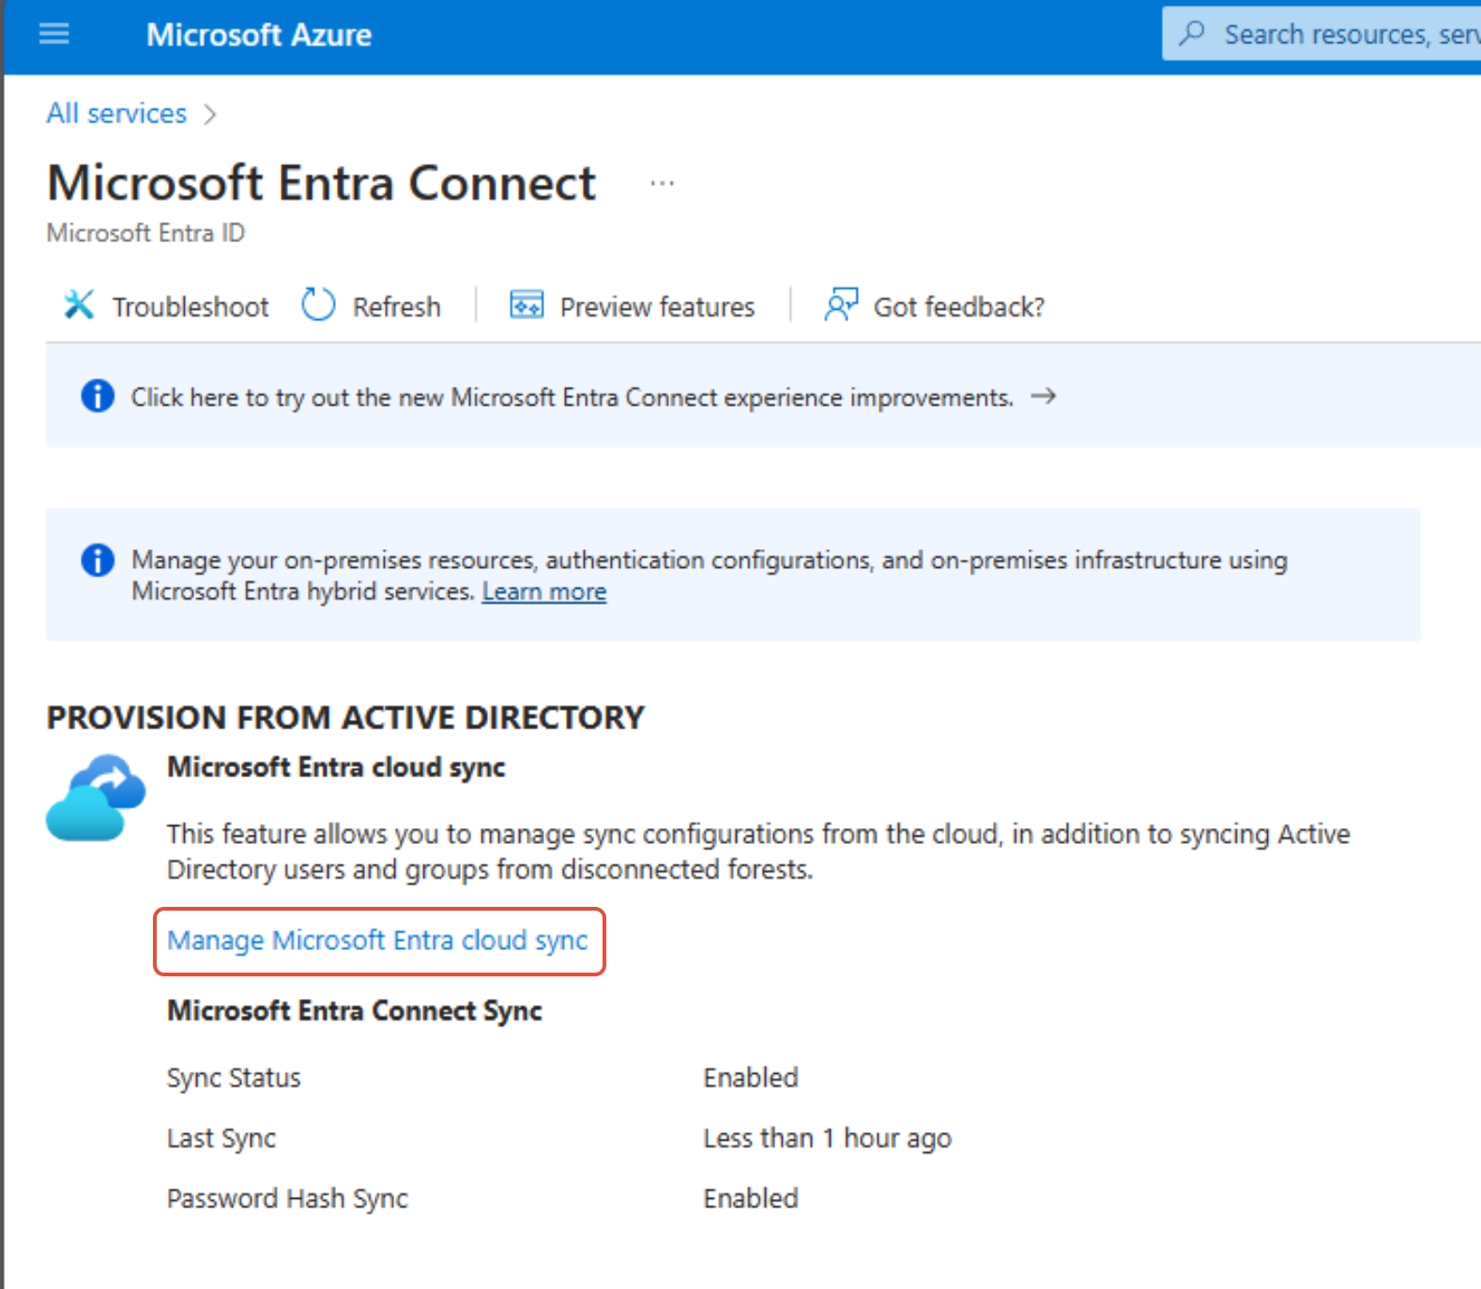This screenshot has width=1481, height=1289.
Task: Select the Got feedback? command
Action: tap(934, 306)
